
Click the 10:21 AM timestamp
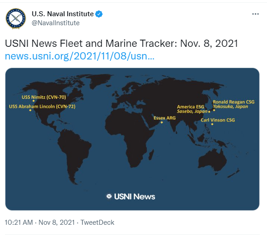pos(19,222)
